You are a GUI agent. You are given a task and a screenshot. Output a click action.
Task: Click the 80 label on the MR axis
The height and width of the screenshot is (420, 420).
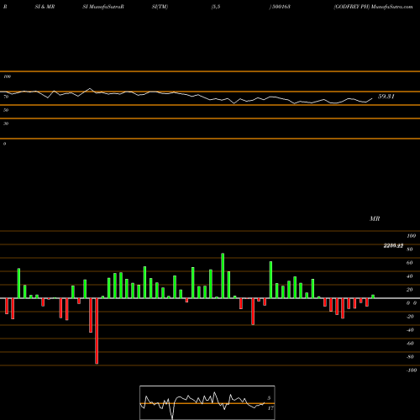410,249
